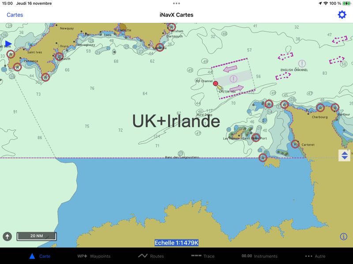Select the red waypoint dot by Channel light

pyautogui.click(x=215, y=84)
